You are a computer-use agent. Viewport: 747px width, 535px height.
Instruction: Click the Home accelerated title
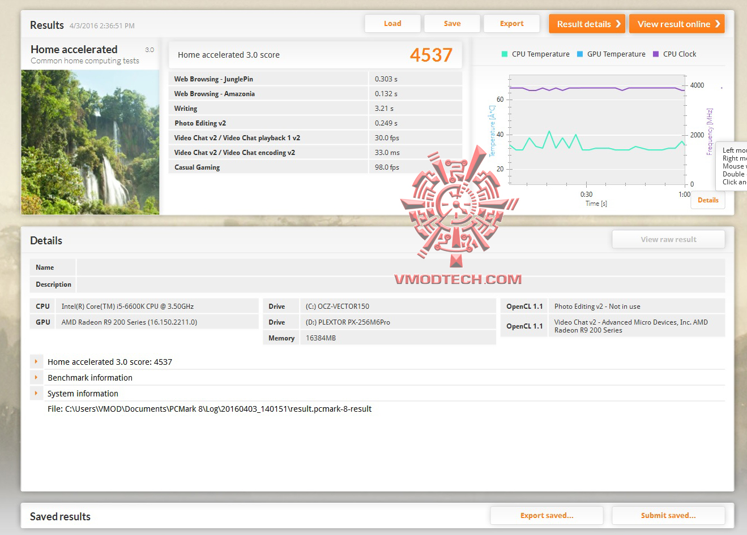click(x=74, y=49)
